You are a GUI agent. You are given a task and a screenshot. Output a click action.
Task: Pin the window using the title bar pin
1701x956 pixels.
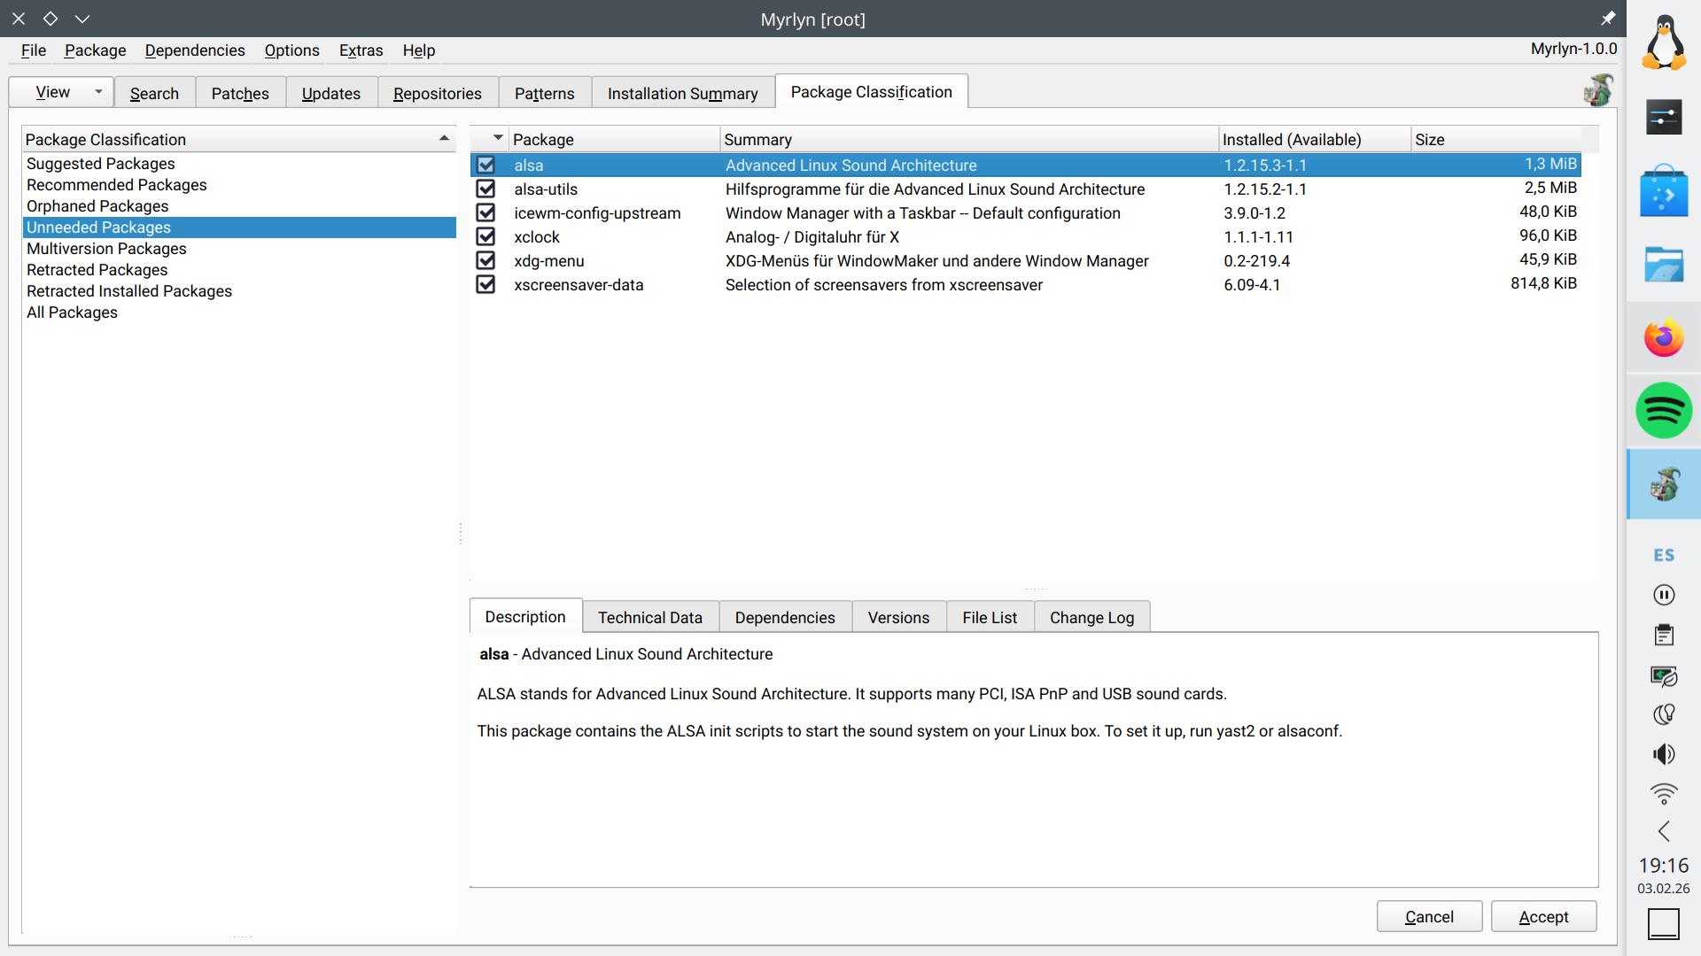tap(1607, 19)
